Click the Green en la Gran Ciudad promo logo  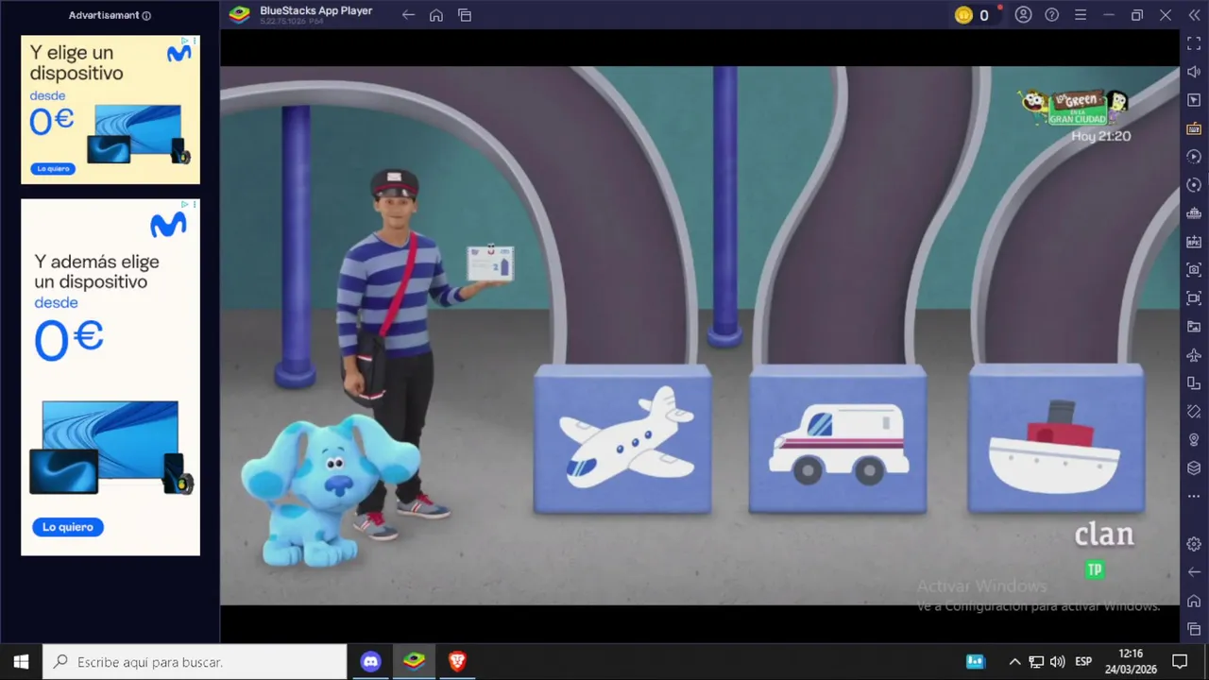(x=1076, y=108)
